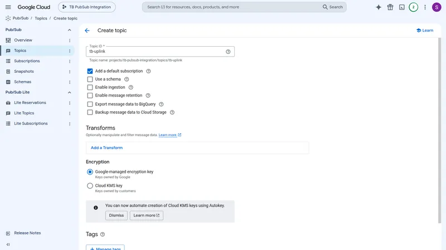446x250 pixels.
Task: Click help icon next to Tags heading
Action: (103, 234)
